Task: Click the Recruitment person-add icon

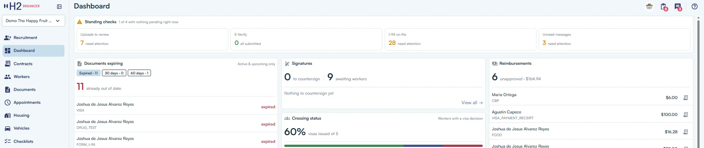Action: (x=8, y=38)
